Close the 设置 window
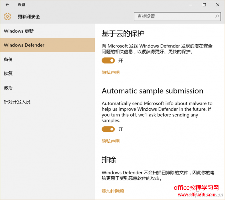Viewport: 225px width, 200px height. click(x=218, y=5)
